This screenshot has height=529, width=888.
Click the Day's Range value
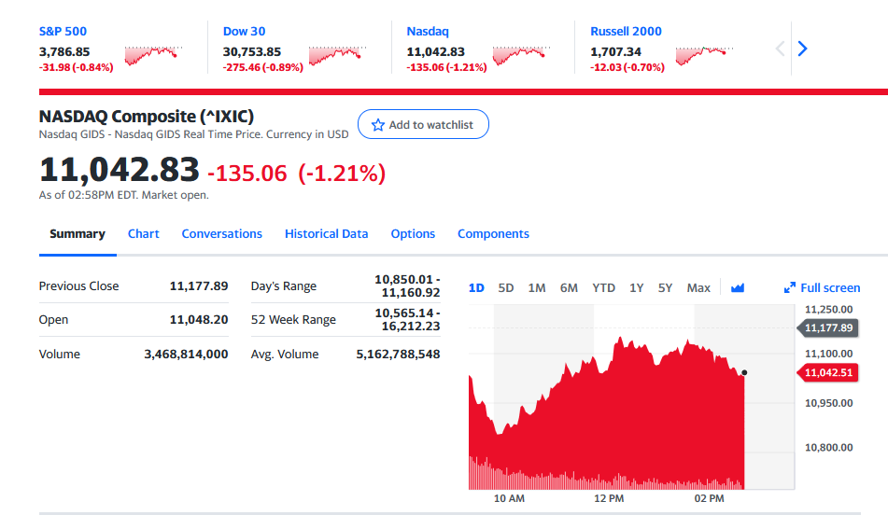407,286
